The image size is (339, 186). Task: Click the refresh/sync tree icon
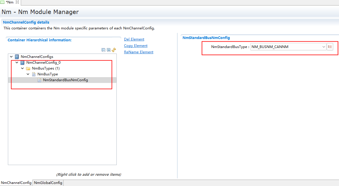click(x=114, y=50)
